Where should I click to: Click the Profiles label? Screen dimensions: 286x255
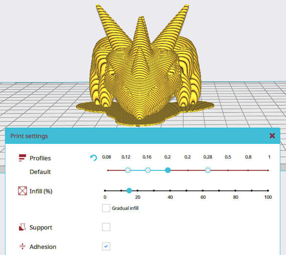(x=40, y=158)
